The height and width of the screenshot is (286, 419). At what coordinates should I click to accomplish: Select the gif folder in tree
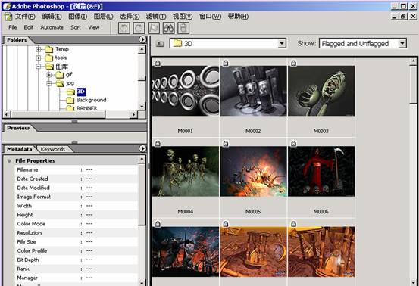pyautogui.click(x=69, y=75)
